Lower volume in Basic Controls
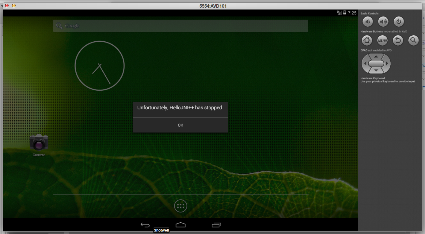The height and width of the screenshot is (234, 425). click(368, 21)
